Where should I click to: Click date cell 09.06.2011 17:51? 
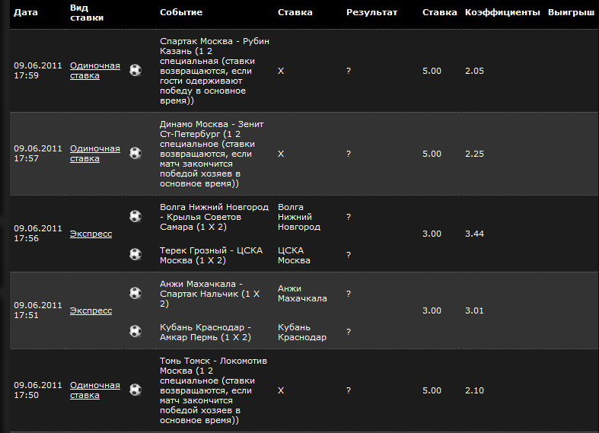(38, 310)
